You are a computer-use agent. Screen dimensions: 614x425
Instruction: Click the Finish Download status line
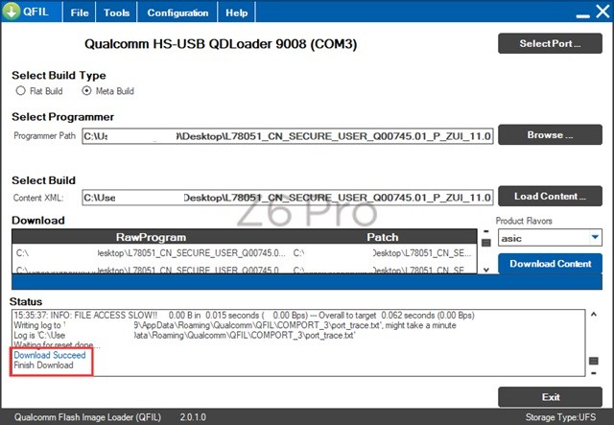(43, 366)
